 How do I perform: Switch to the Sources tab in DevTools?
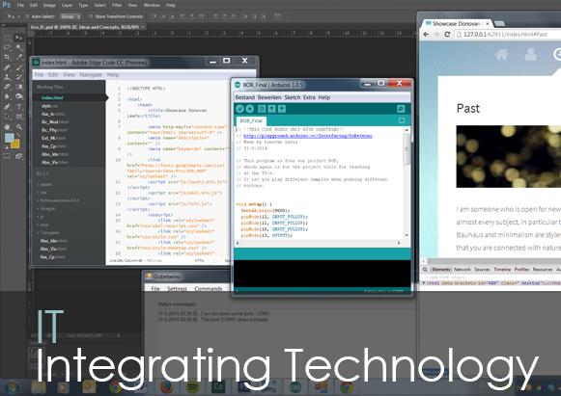tap(482, 270)
